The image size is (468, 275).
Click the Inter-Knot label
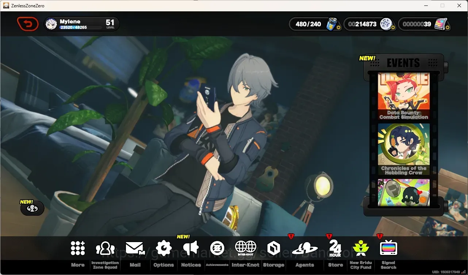click(x=246, y=265)
